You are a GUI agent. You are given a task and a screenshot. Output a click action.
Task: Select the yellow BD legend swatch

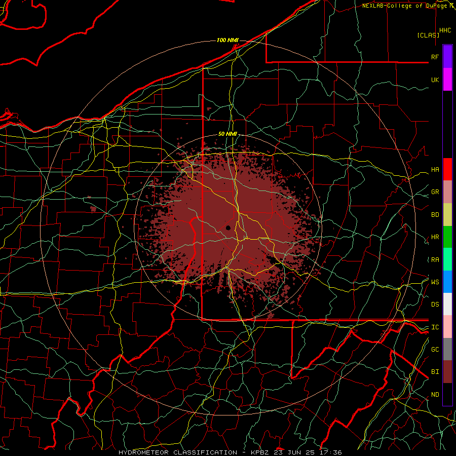(447, 215)
